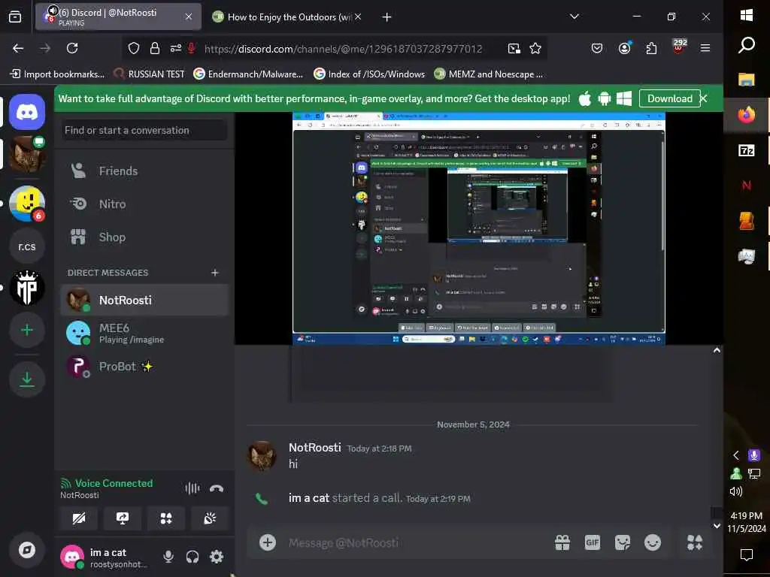Click the download apps green arrow icon
This screenshot has height=577, width=770.
coord(27,379)
